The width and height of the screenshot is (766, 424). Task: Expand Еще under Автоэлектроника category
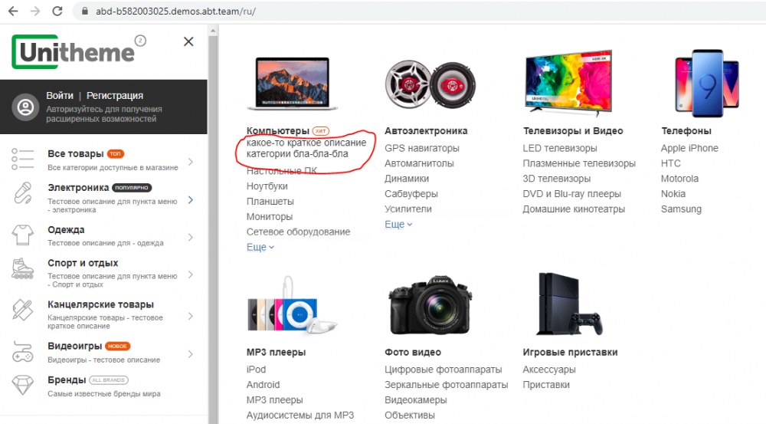(x=398, y=224)
